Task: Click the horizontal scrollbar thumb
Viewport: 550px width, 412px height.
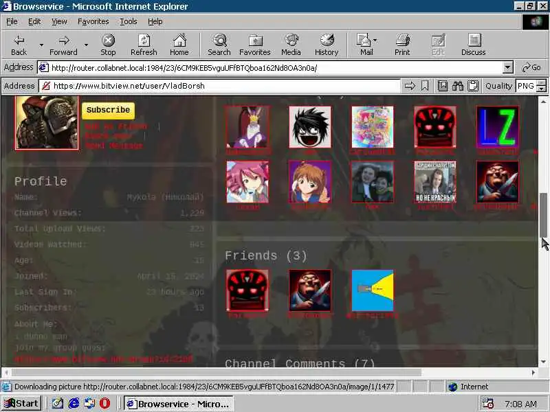Action: (x=216, y=372)
